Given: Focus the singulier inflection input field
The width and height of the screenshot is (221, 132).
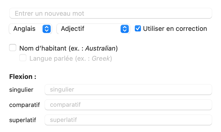Looking at the screenshot, I should (x=128, y=90).
